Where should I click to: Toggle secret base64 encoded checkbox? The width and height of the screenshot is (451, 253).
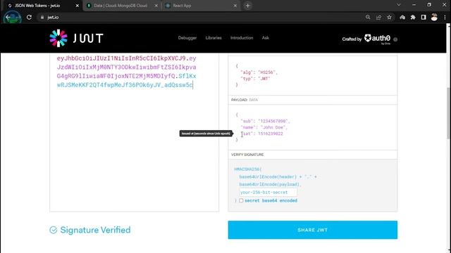[x=241, y=200]
